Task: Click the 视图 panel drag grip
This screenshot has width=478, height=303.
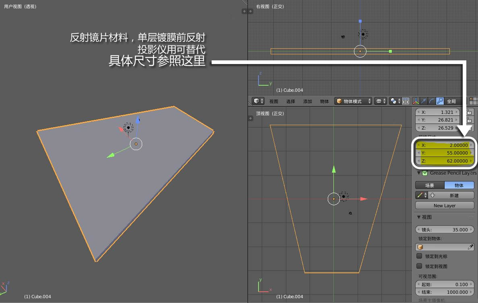Action: 471,217
